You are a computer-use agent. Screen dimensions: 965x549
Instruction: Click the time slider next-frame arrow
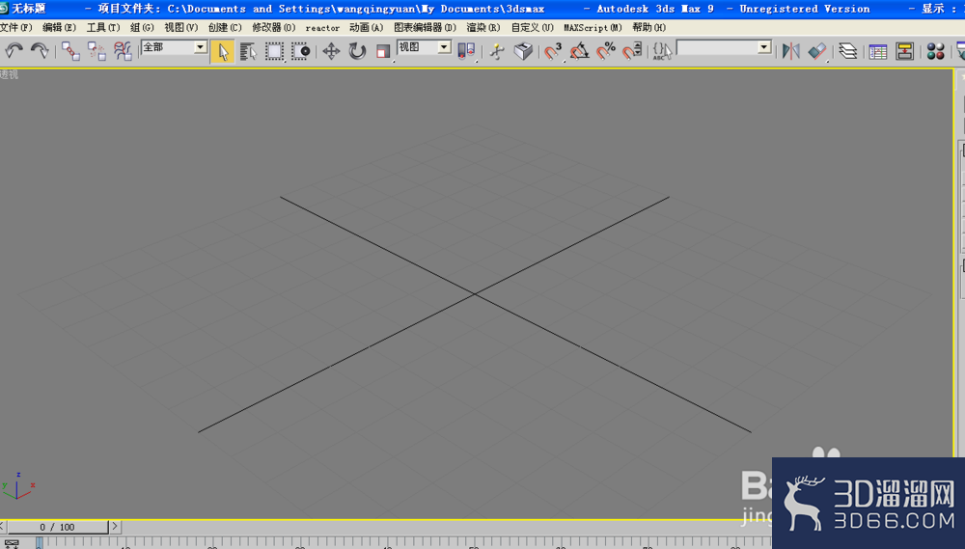click(115, 527)
